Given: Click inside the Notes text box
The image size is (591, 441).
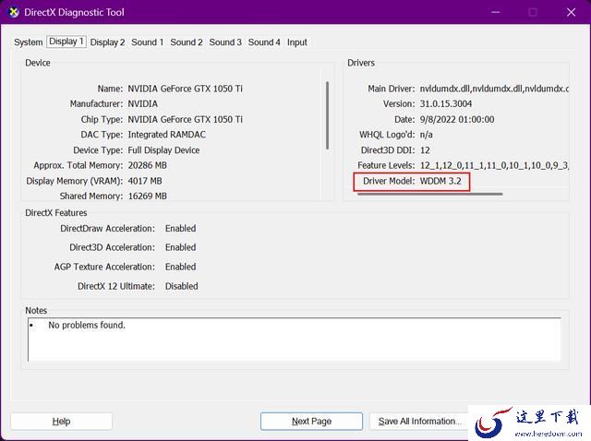Looking at the screenshot, I should click(x=295, y=340).
